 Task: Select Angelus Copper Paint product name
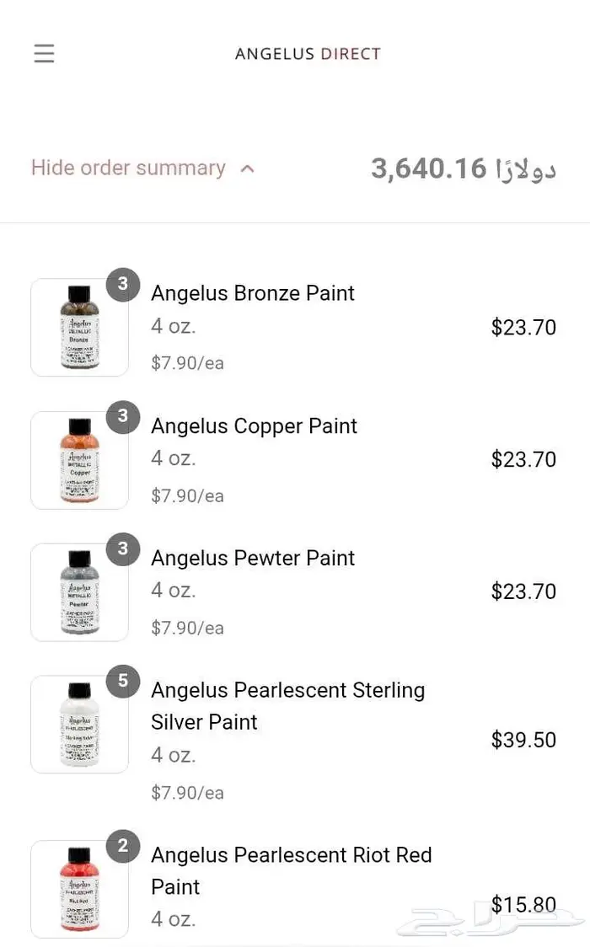tap(254, 425)
